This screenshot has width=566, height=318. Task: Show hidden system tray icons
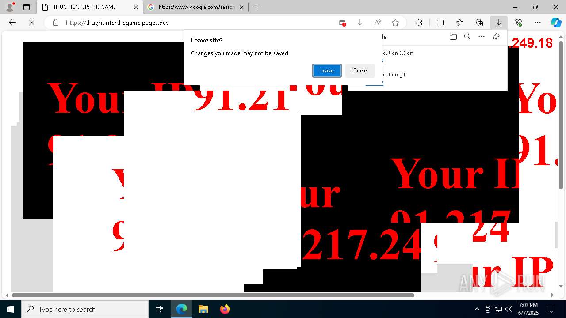click(477, 309)
